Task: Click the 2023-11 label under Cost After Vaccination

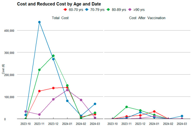Action: (127, 124)
